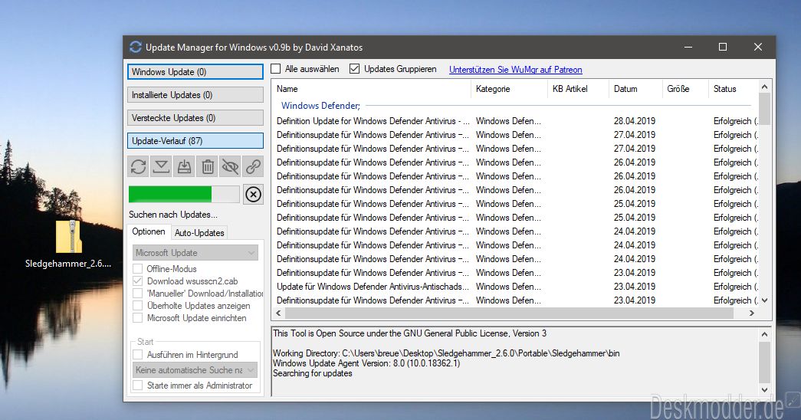Screen dimensions: 801x420
Task: Open Unterstützen Sie WuMgr auf Patreon link
Action: coord(515,70)
